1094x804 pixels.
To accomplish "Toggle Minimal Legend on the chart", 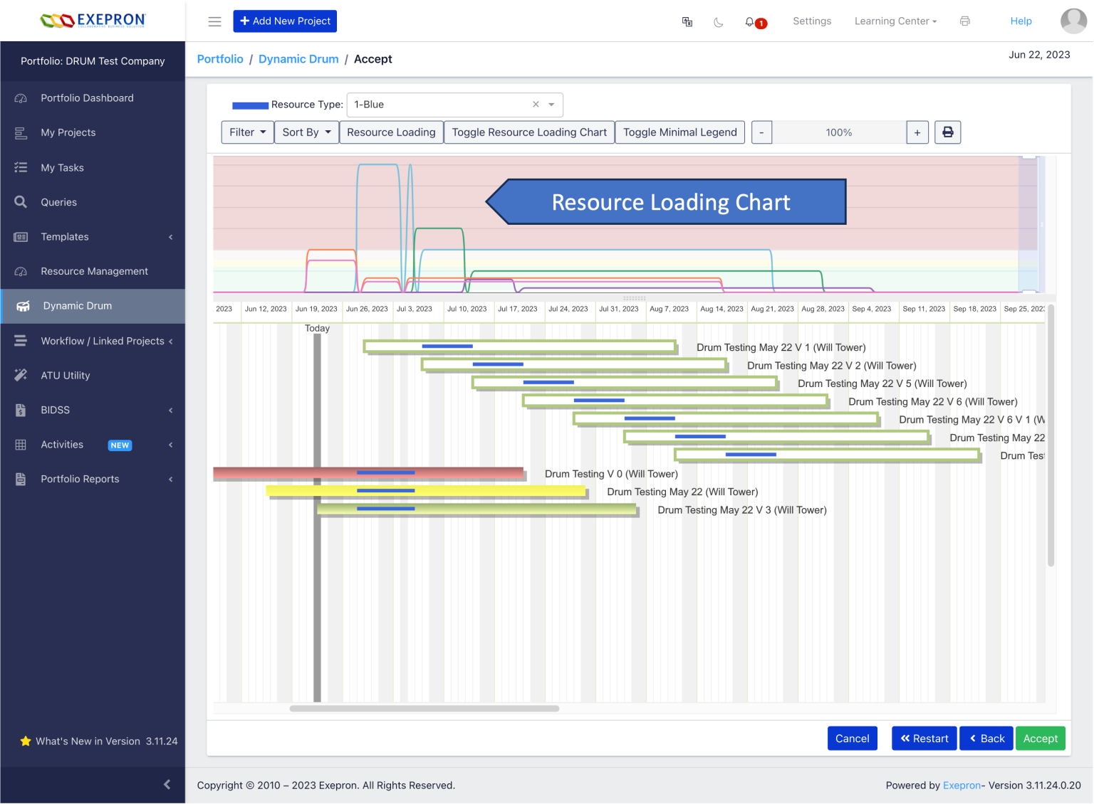I will 679,132.
